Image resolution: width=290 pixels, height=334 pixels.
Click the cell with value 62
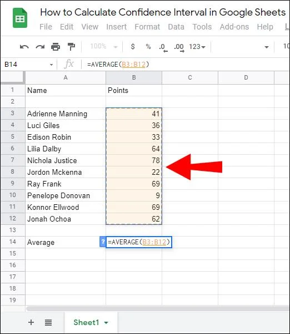pos(134,219)
